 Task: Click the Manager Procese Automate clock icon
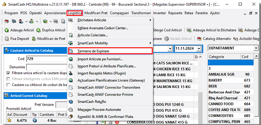click(x=71, y=110)
